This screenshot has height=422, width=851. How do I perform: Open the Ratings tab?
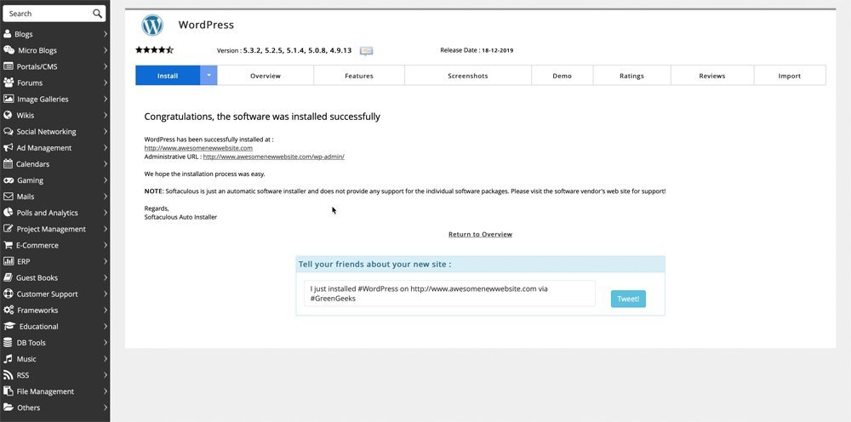point(631,76)
